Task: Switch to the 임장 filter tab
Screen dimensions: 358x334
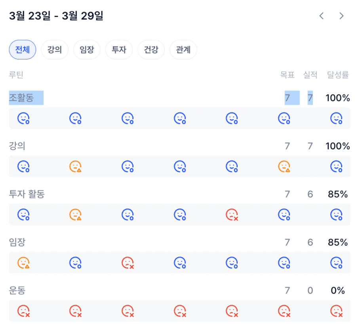Action: [87, 50]
